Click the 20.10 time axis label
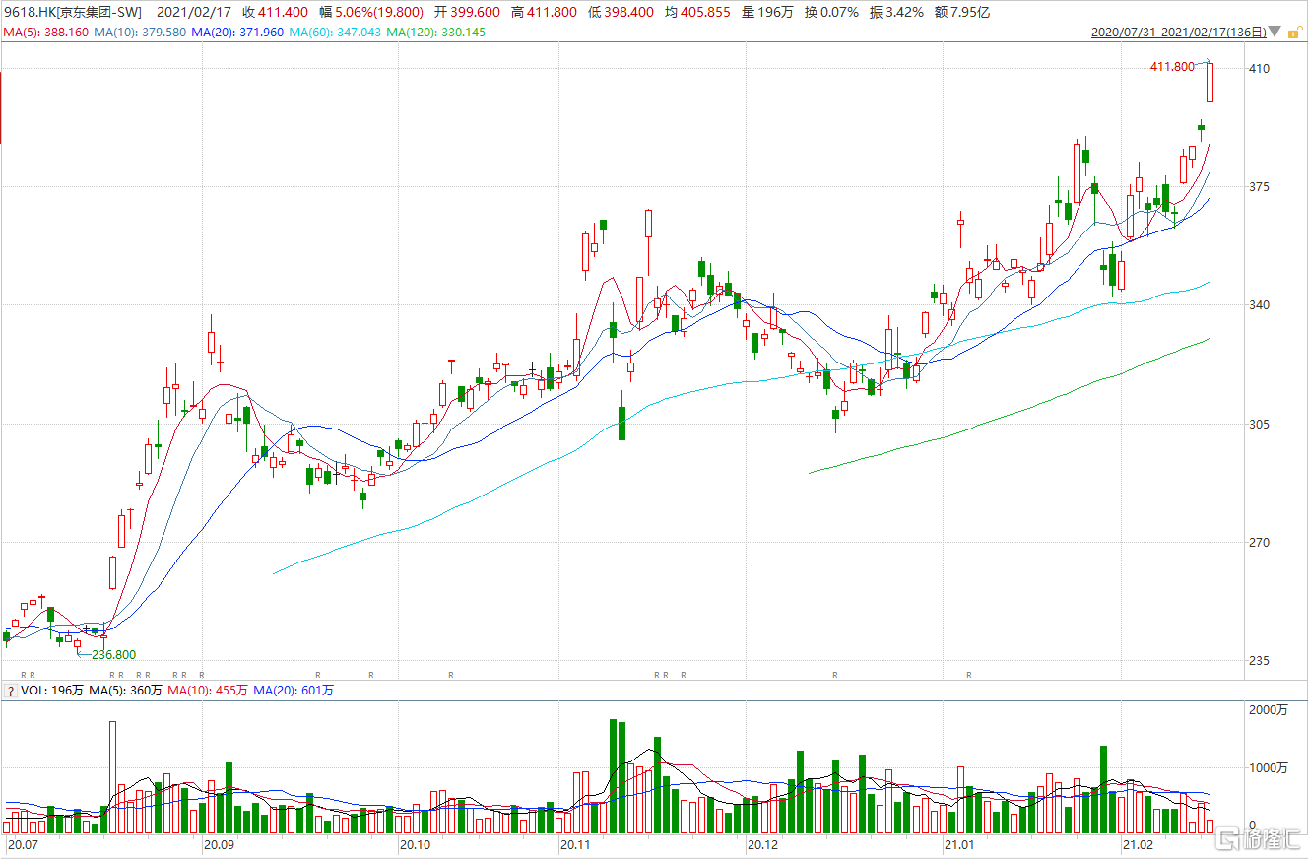 [x=416, y=845]
